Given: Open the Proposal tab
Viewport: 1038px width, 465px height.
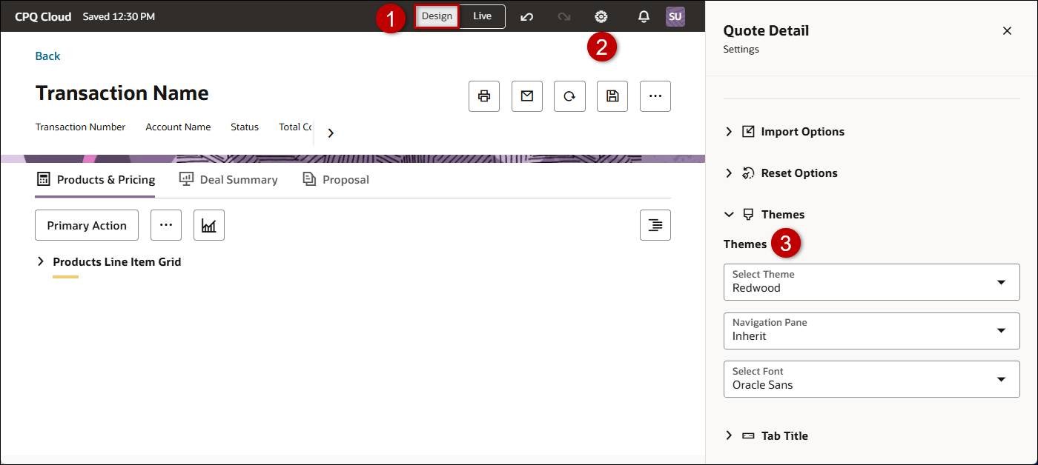Looking at the screenshot, I should point(336,180).
